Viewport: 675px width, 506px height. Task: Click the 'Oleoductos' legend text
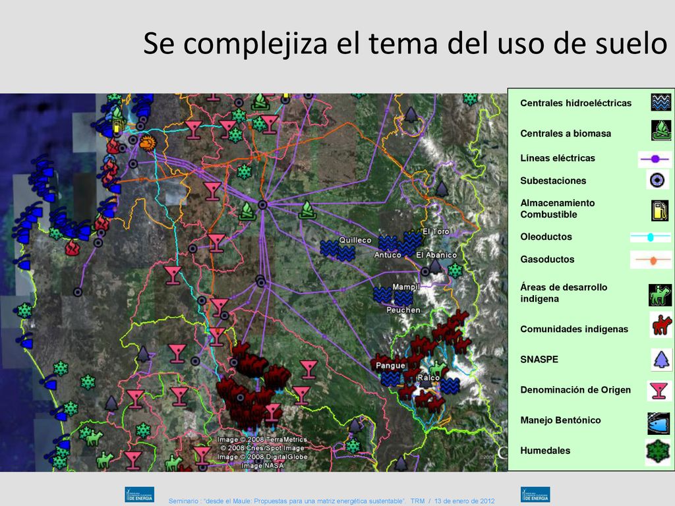[546, 237]
